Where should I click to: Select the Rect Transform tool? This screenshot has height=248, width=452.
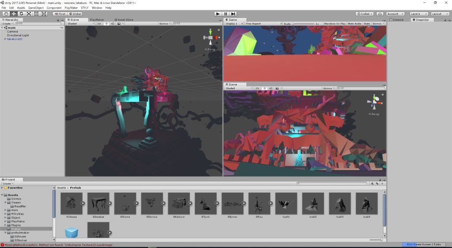tap(36, 14)
